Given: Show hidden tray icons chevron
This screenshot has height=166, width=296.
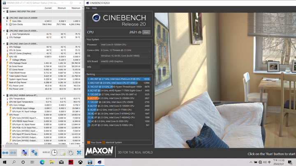Looking at the screenshot, I should [251, 162].
